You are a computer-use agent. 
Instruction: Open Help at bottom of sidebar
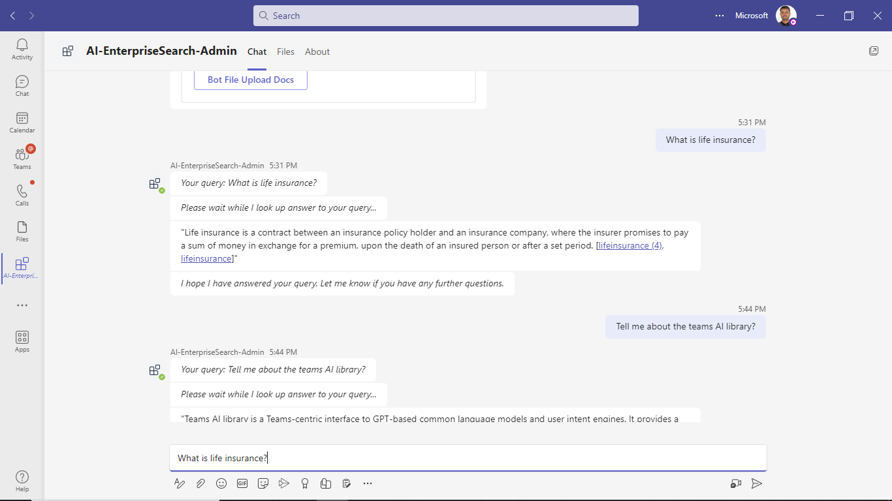click(22, 481)
